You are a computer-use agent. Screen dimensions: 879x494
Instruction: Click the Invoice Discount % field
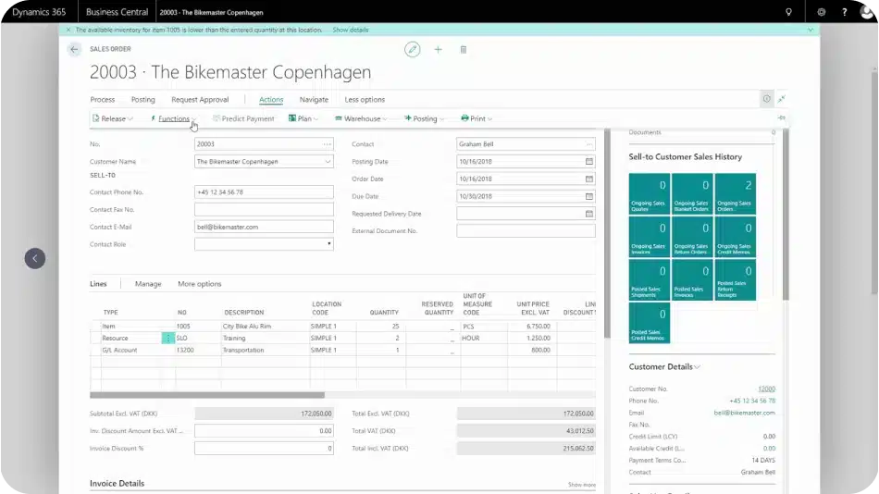(x=264, y=448)
